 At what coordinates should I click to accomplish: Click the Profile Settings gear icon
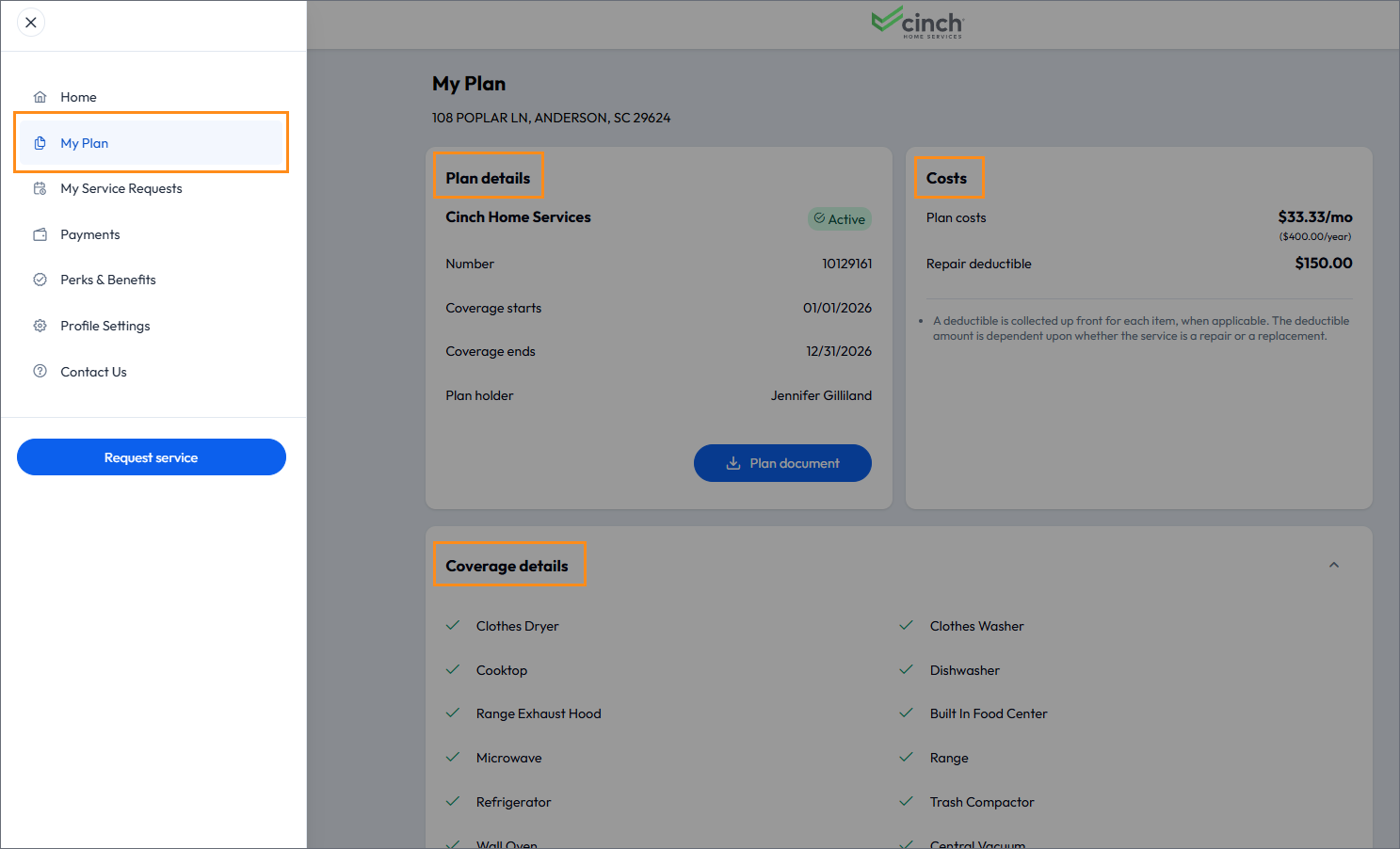pyautogui.click(x=40, y=326)
